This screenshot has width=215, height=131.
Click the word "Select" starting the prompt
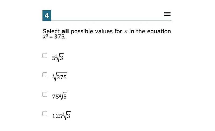(51, 31)
